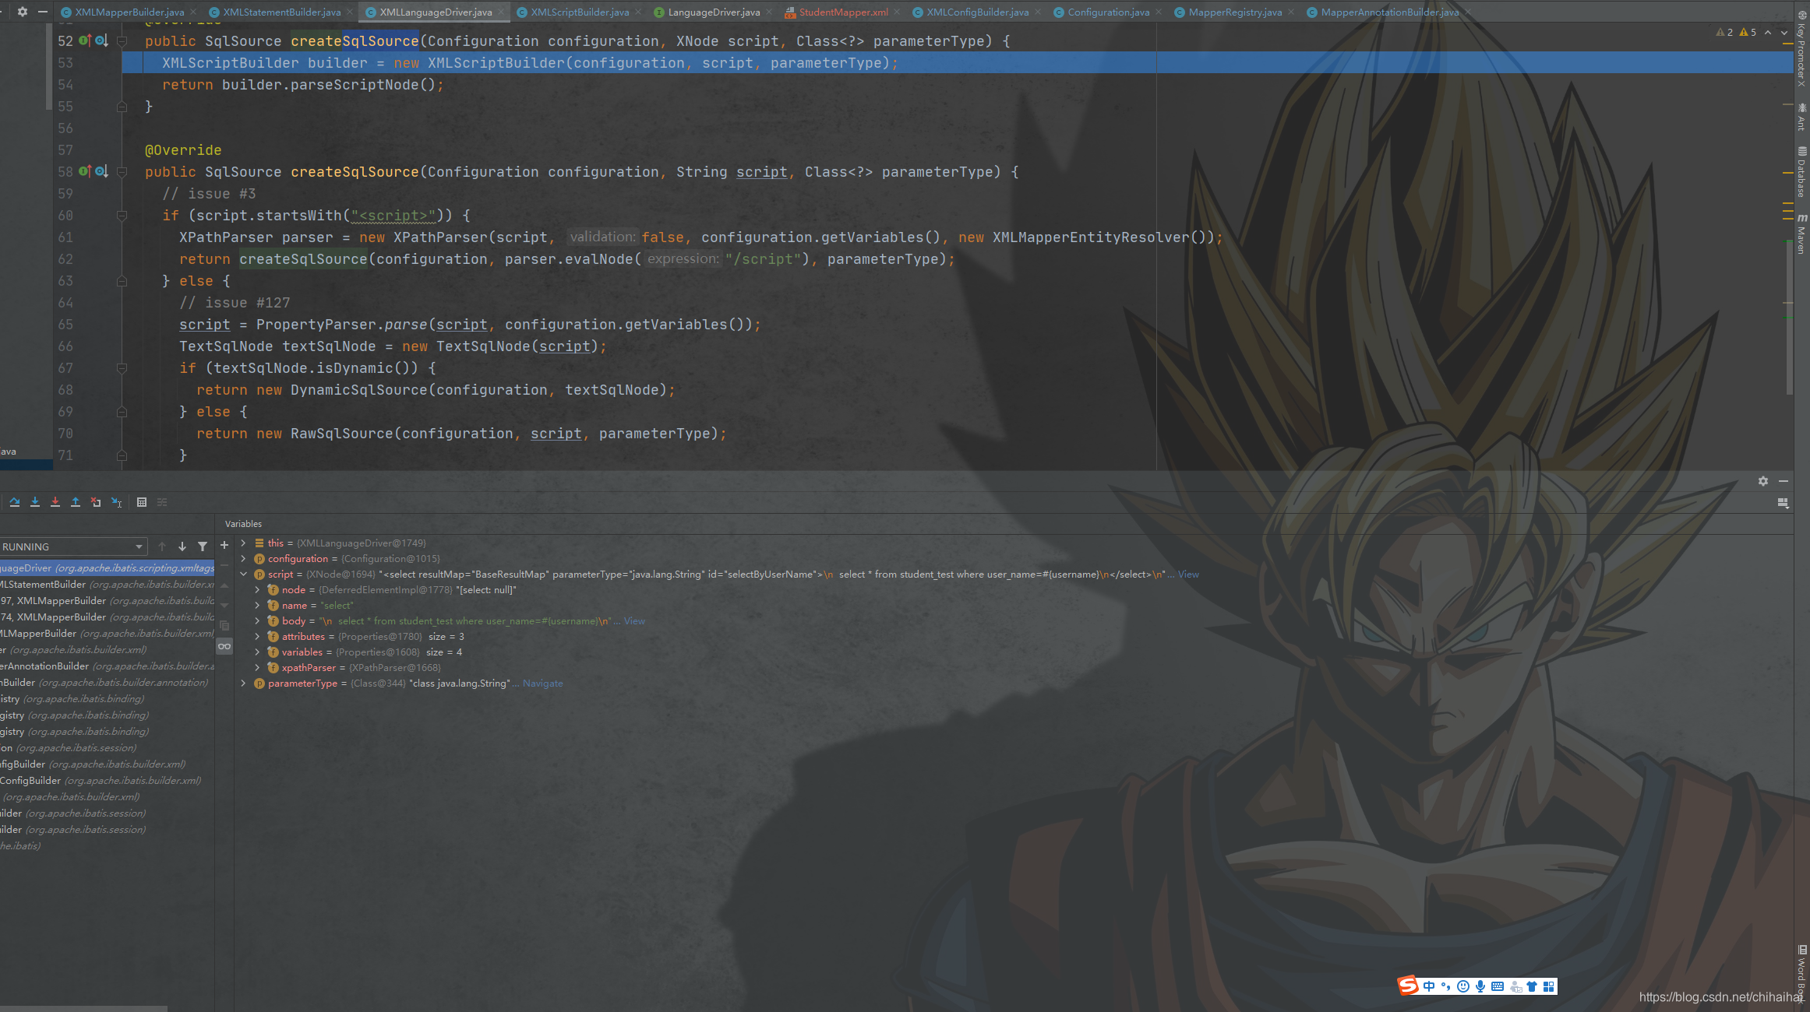Image resolution: width=1810 pixels, height=1012 pixels.
Task: Open Maven tool window
Action: (1802, 234)
